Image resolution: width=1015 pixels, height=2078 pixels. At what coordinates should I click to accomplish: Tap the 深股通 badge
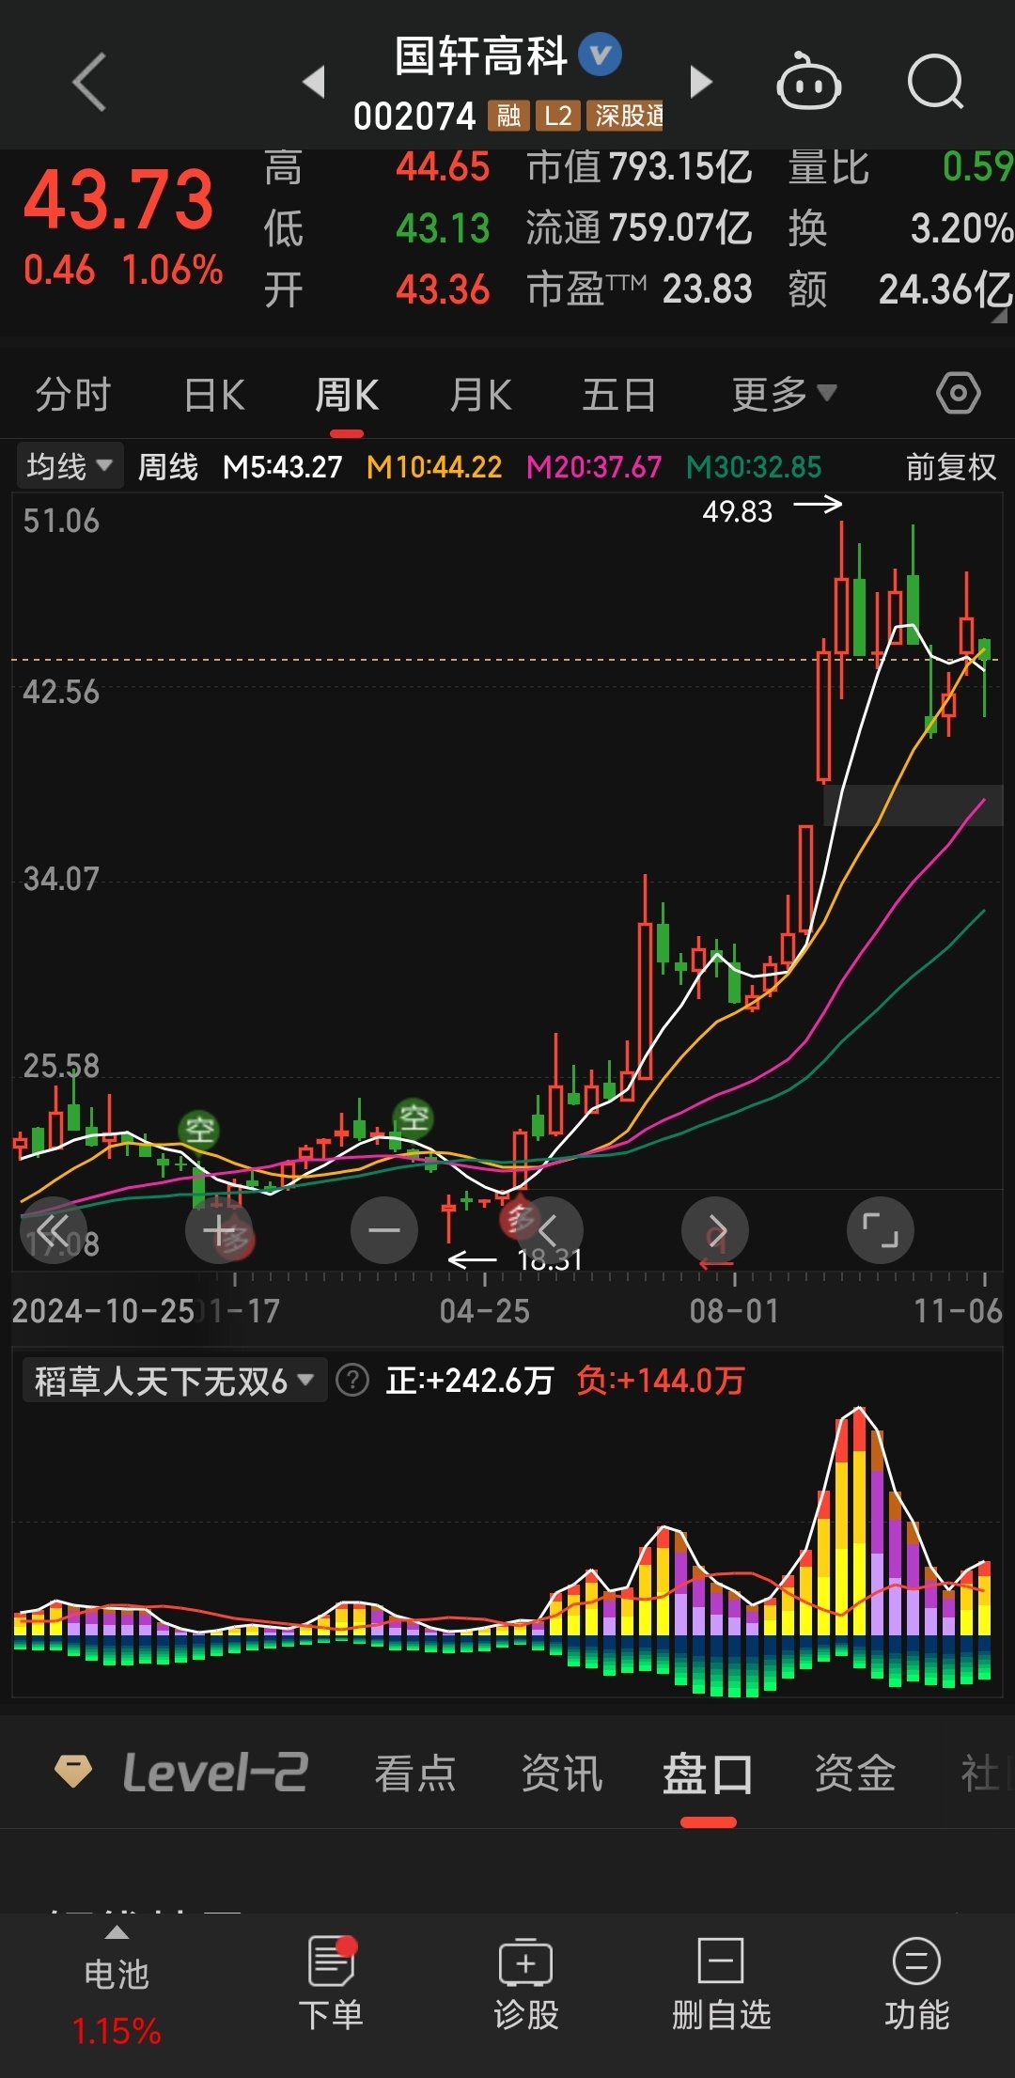point(625,117)
